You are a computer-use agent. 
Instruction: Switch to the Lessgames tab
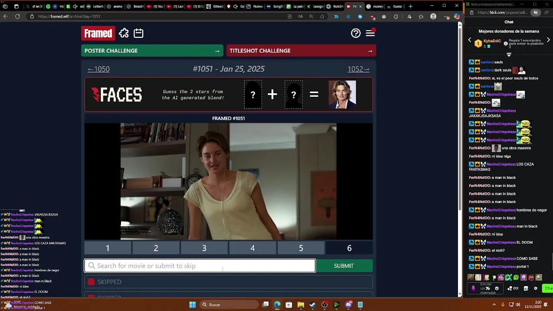click(315, 6)
